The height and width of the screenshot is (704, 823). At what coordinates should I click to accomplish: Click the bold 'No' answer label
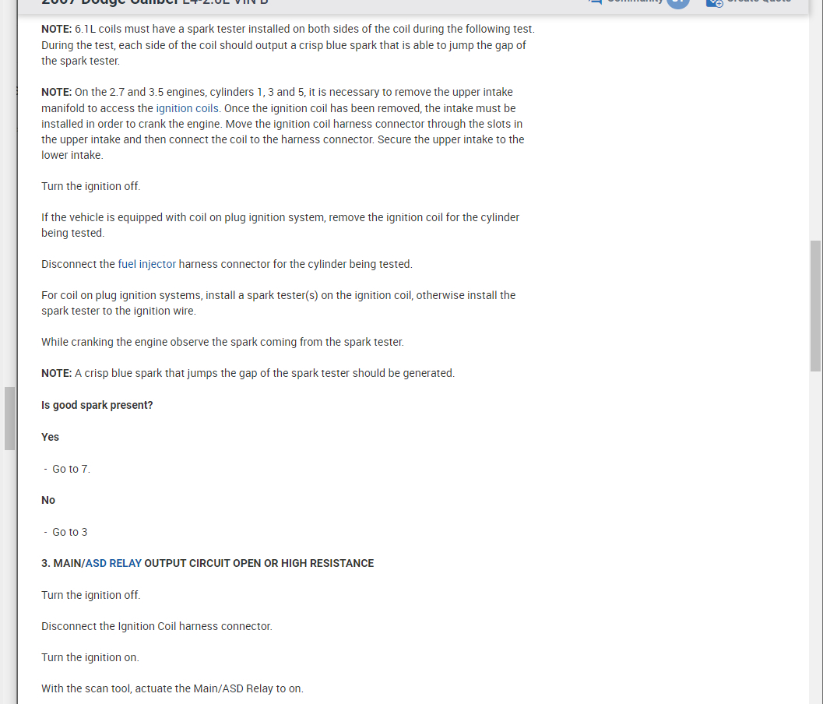[x=48, y=500]
